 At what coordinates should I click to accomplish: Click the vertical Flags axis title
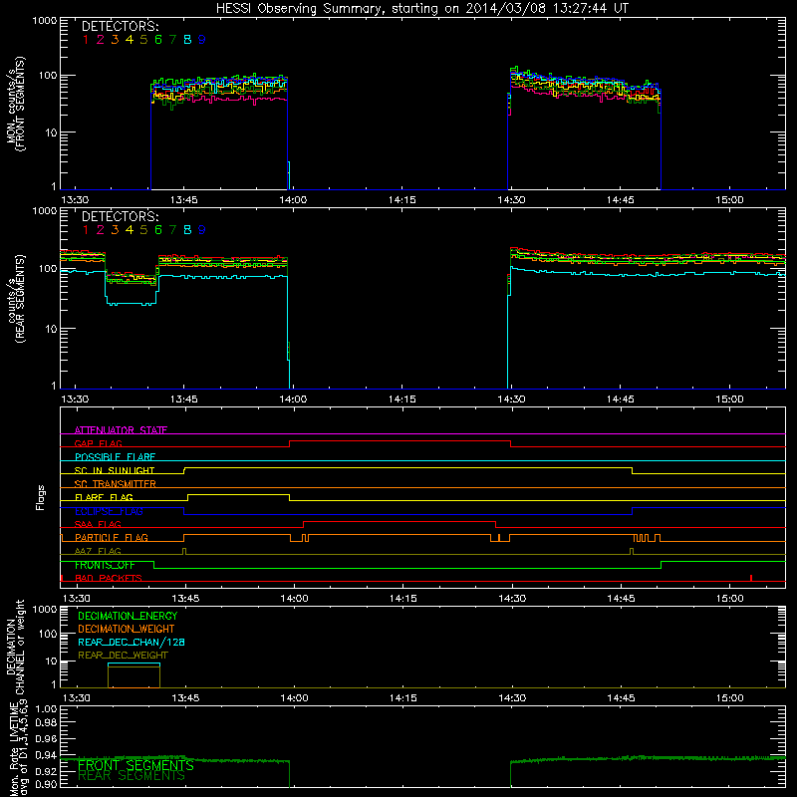40,497
